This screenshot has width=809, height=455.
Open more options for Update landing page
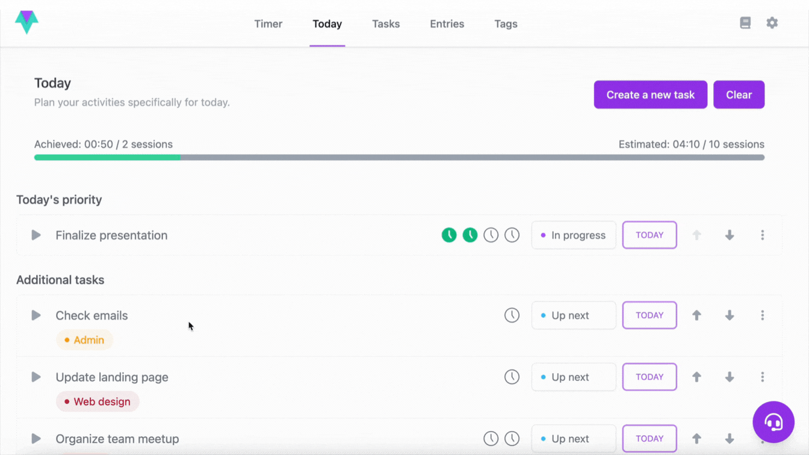(762, 377)
